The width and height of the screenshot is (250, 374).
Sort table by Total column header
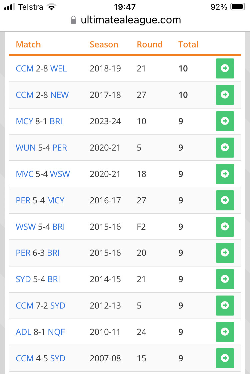[188, 44]
